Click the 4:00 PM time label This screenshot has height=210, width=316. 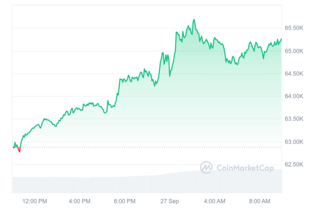coord(80,201)
